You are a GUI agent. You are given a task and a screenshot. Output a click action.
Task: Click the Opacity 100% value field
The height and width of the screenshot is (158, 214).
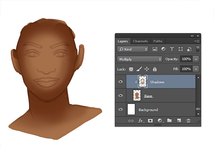pyautogui.click(x=186, y=59)
